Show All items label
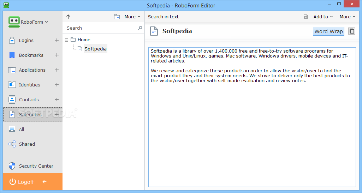Viewport: 362px width, 193px height. tap(22, 129)
